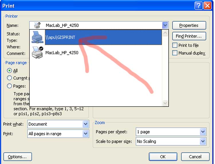
Task: Click the printer list scrollbar down arrow
Action: 165,103
